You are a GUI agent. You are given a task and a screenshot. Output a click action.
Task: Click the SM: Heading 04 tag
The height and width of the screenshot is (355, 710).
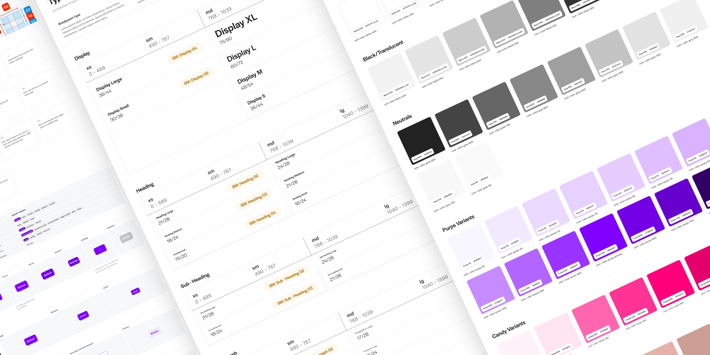click(x=262, y=218)
